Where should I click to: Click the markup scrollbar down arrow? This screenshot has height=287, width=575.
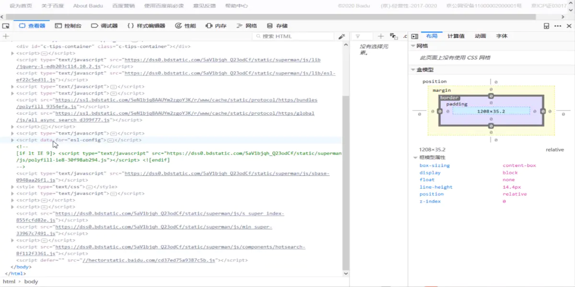(x=346, y=274)
